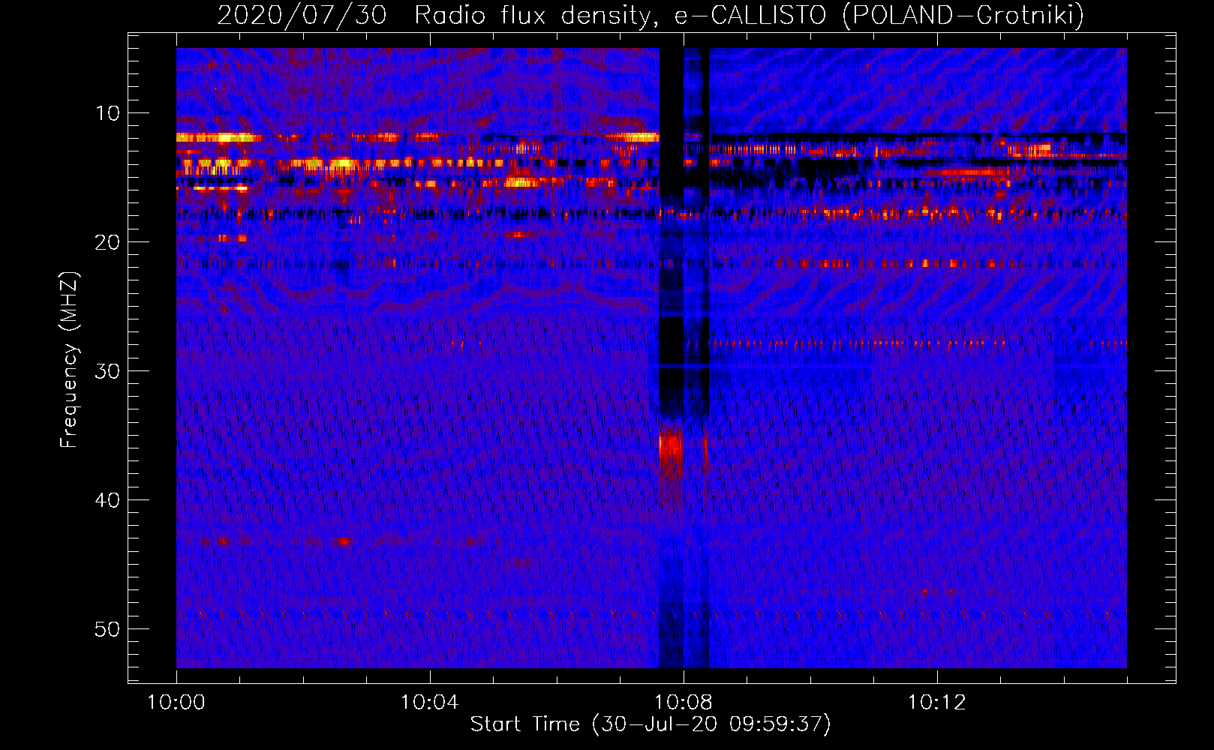Click the 10 MHz frequency tick label
1214x750 pixels.
(x=108, y=113)
